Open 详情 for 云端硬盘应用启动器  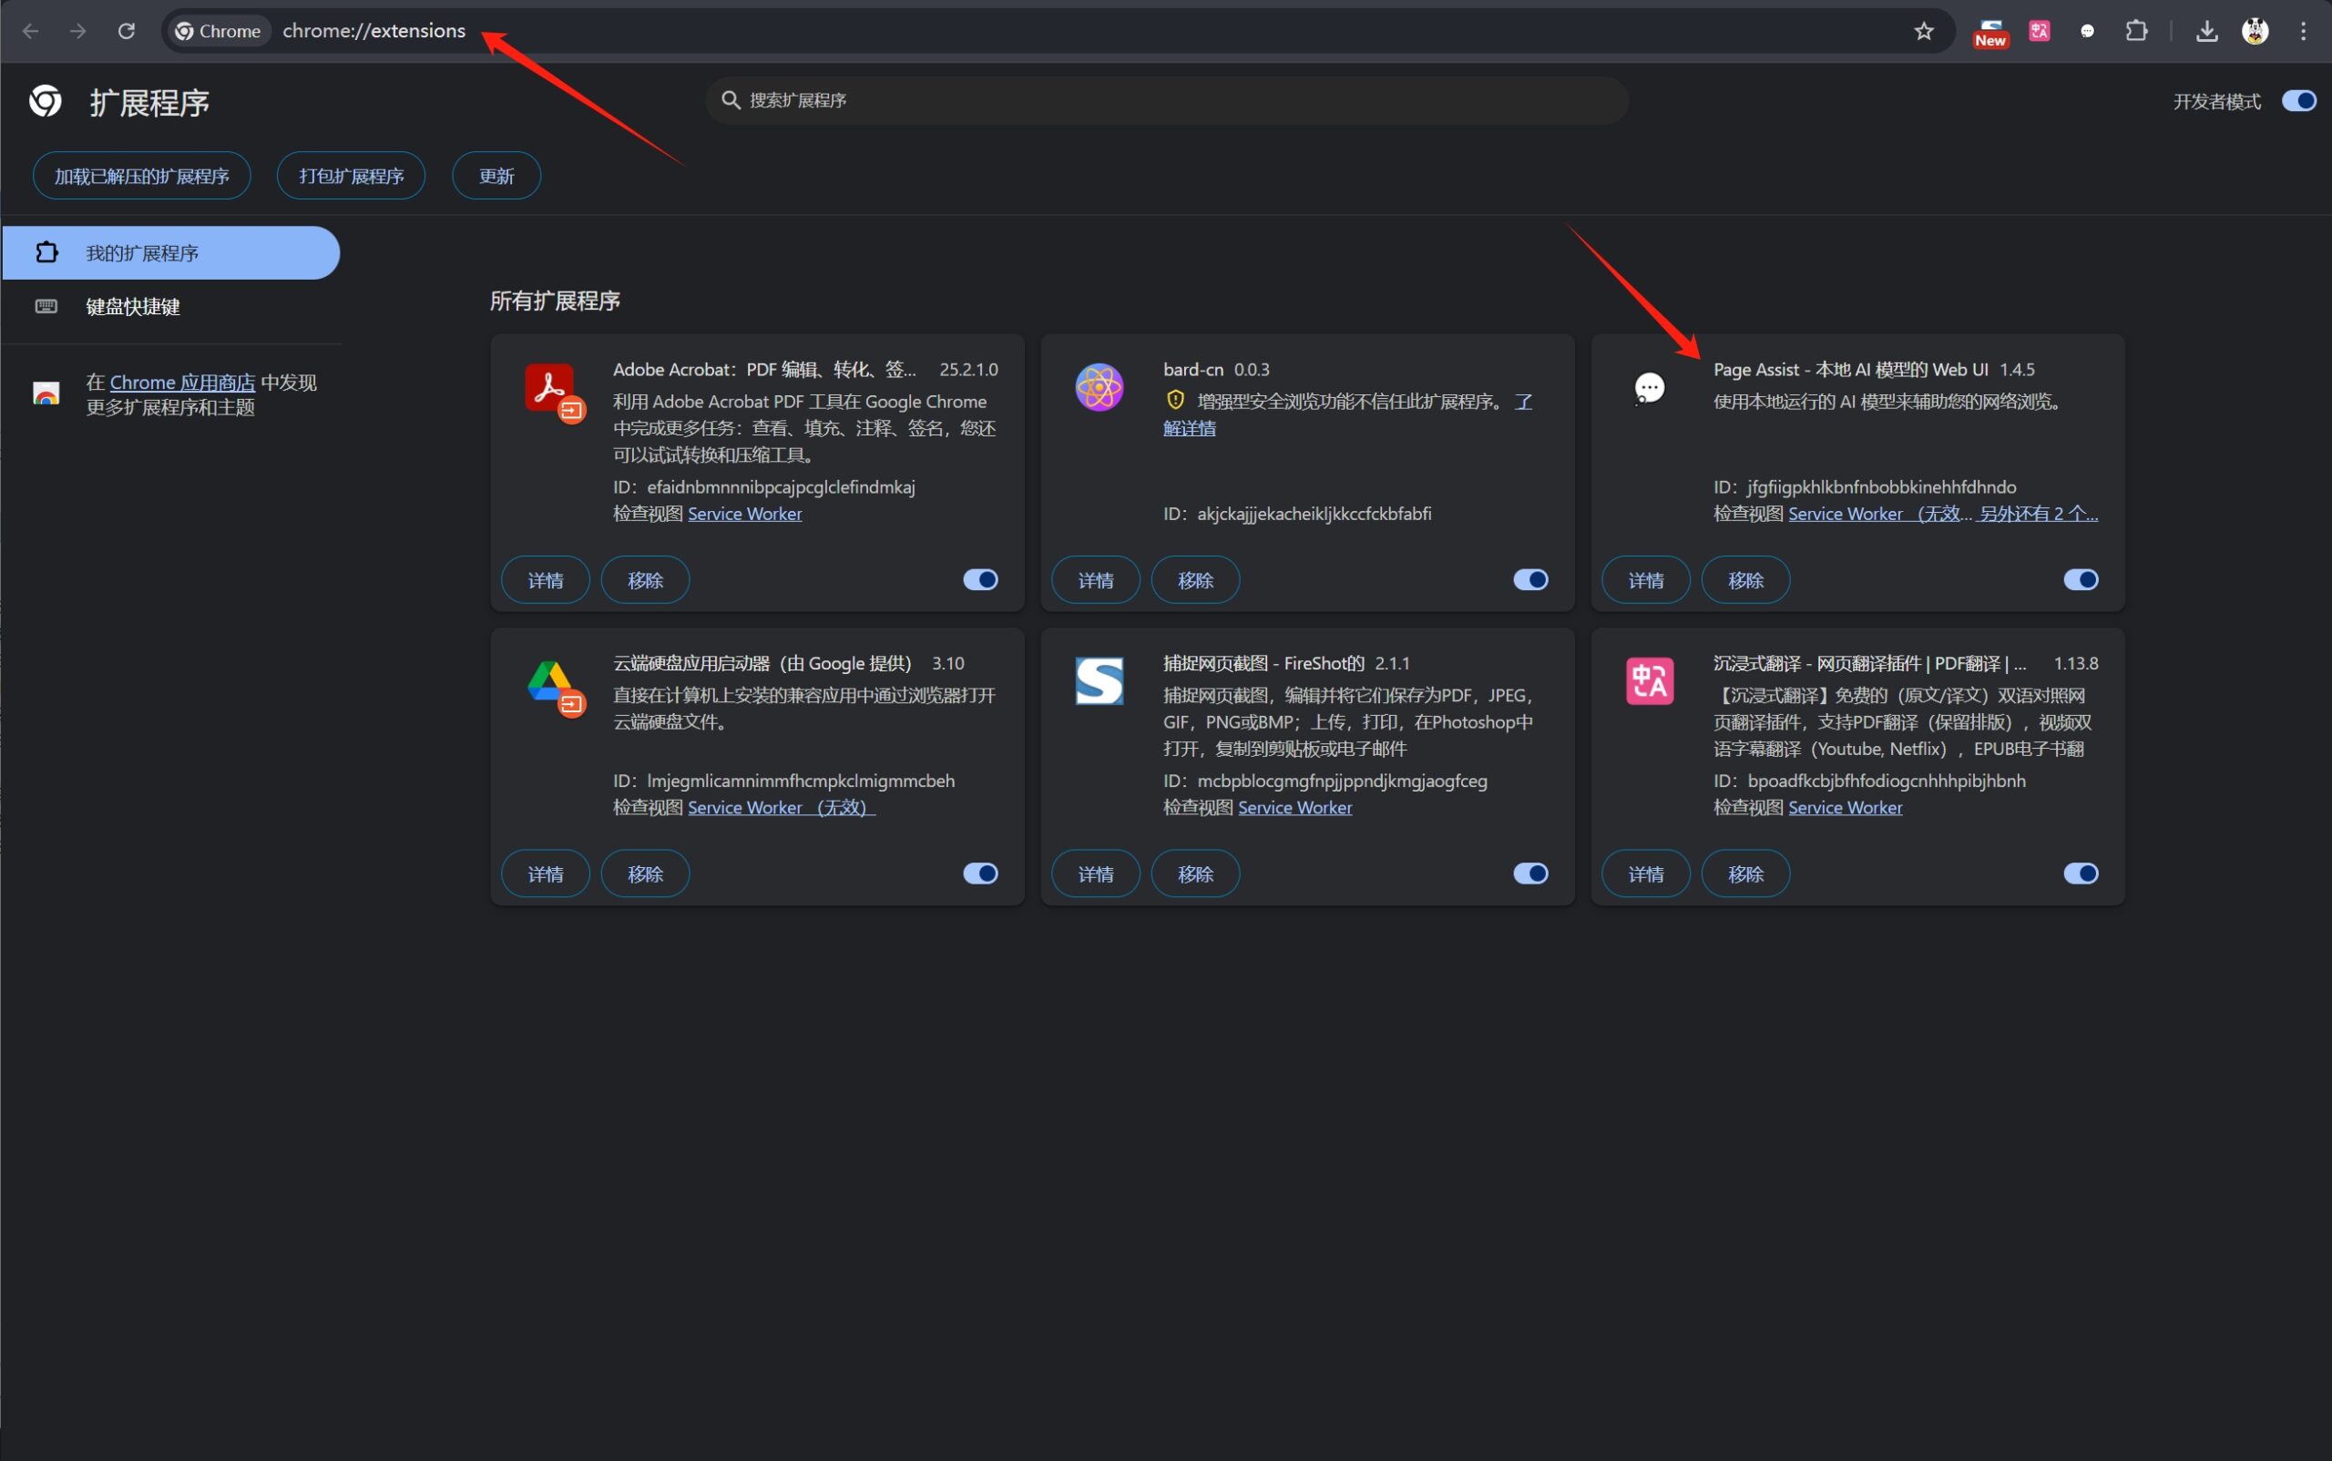coord(545,874)
